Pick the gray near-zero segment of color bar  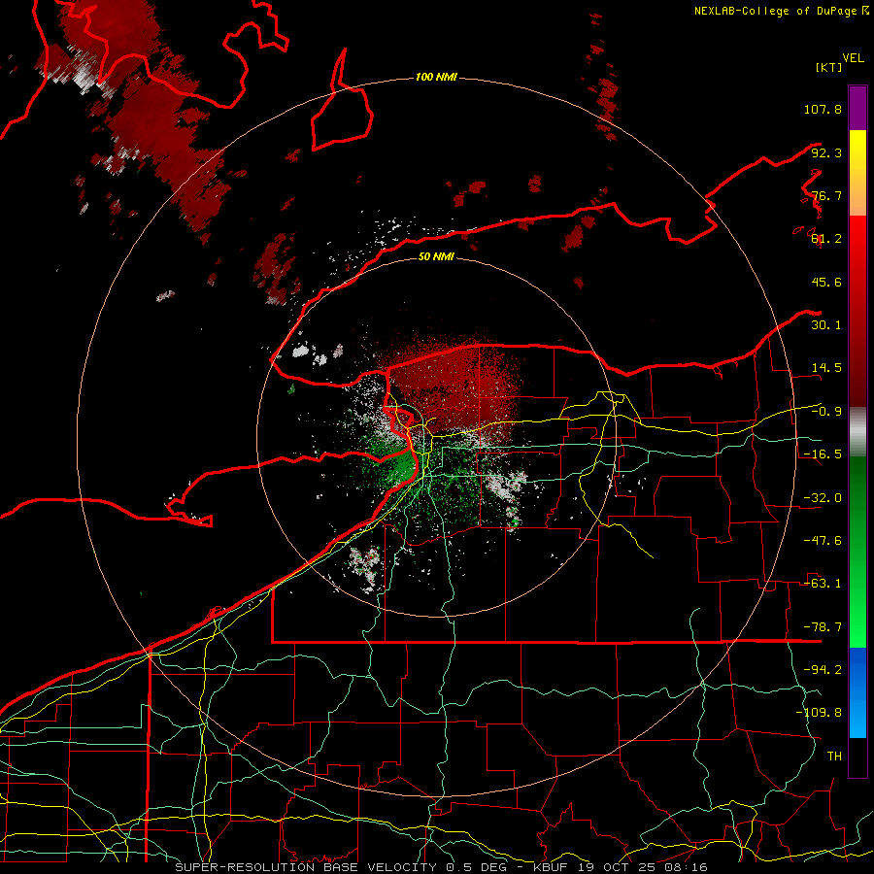click(857, 431)
